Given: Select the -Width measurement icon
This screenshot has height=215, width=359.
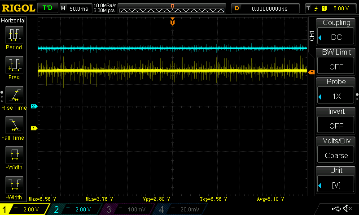Looking at the screenshot, I should tap(14, 185).
